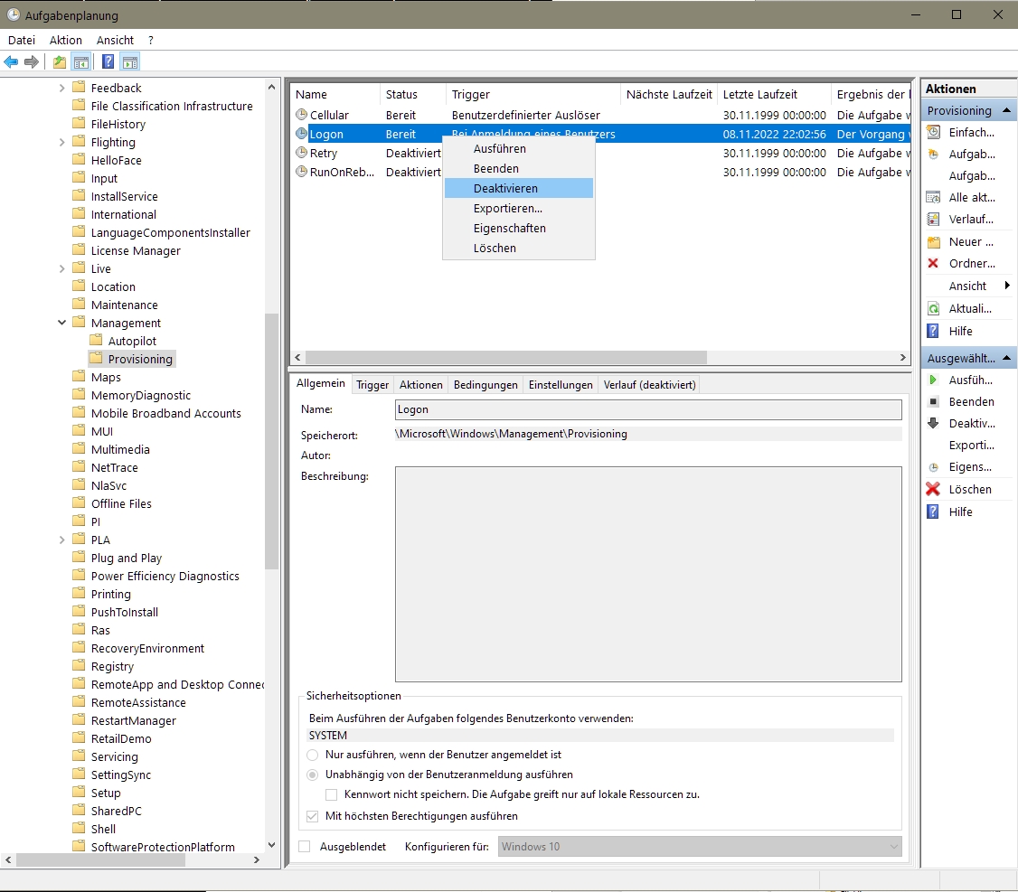Screen dimensions: 1018x892
Task: Open the Aktion menu in menu bar
Action: click(x=65, y=40)
